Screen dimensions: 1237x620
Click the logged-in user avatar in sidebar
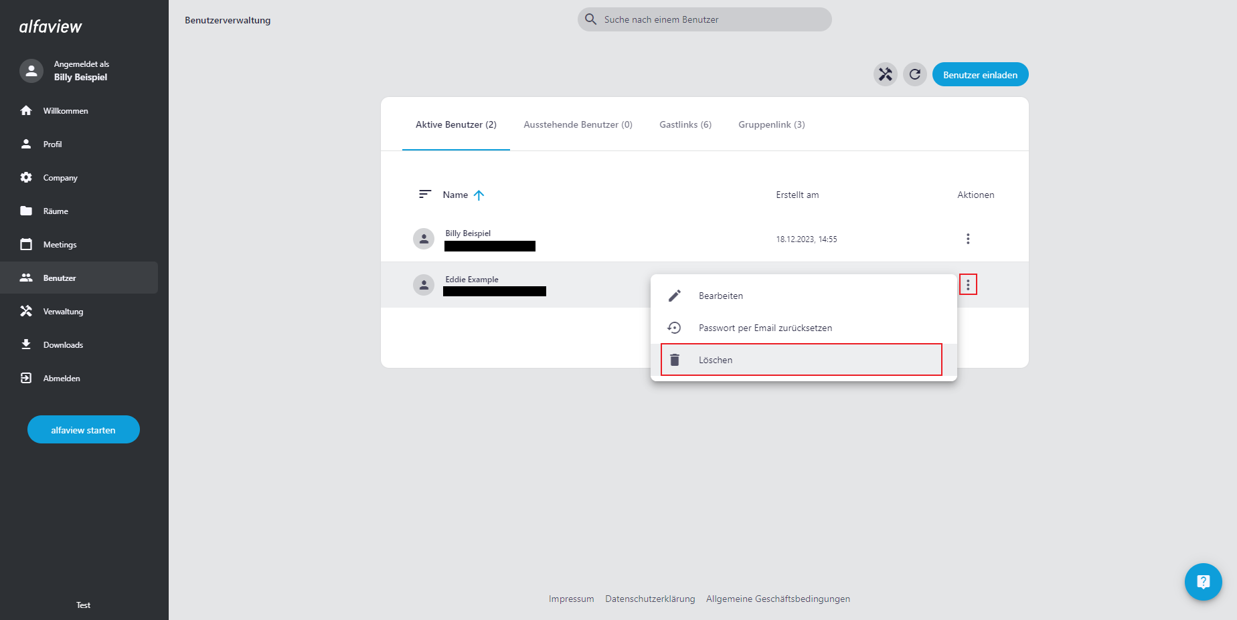pos(31,70)
